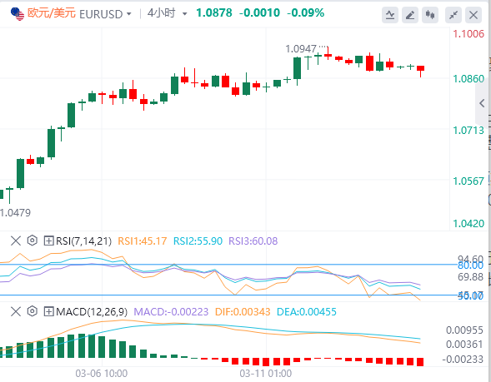Open RSI indicator settings hexagon
The image size is (491, 382).
(x=33, y=241)
